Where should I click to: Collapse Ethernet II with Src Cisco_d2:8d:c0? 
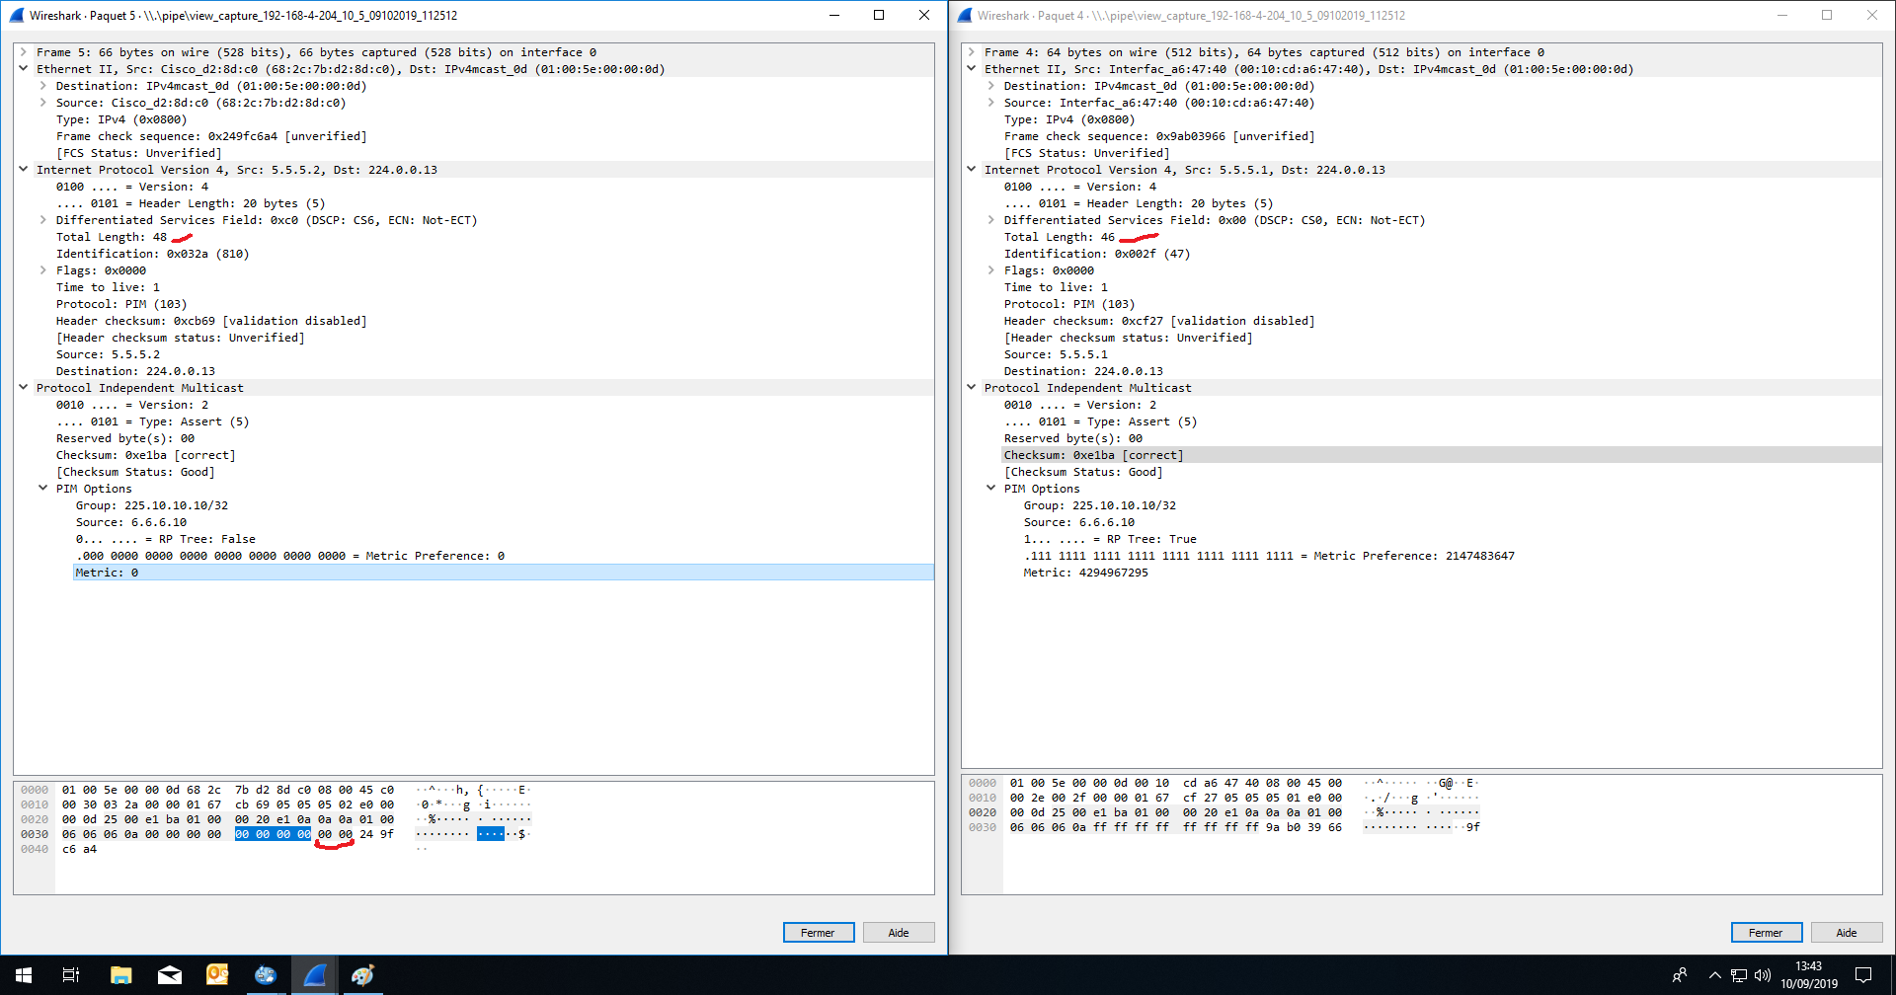click(x=23, y=69)
